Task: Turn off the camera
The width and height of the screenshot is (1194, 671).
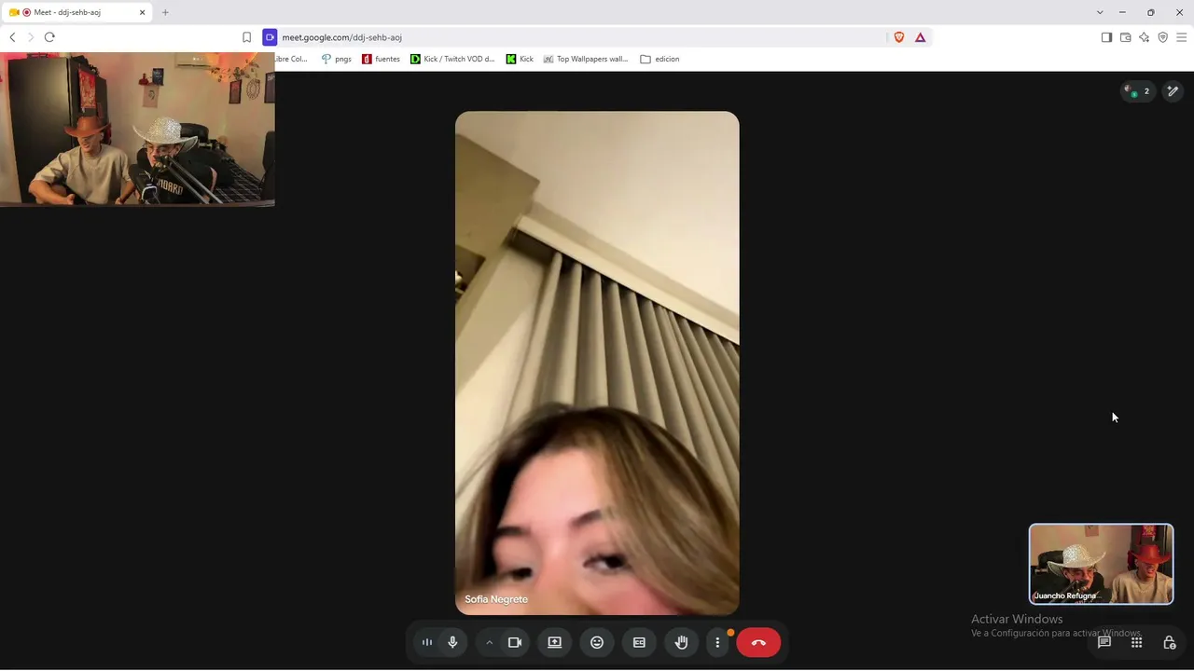Action: click(x=514, y=642)
